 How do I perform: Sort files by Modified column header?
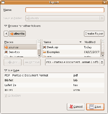pos(92,42)
